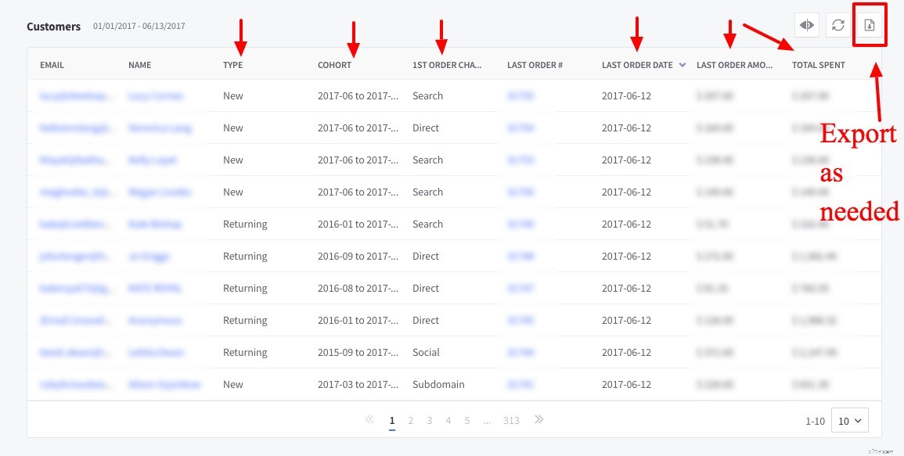Click the Email column header
Viewport: 904px width, 456px height.
pyautogui.click(x=52, y=65)
